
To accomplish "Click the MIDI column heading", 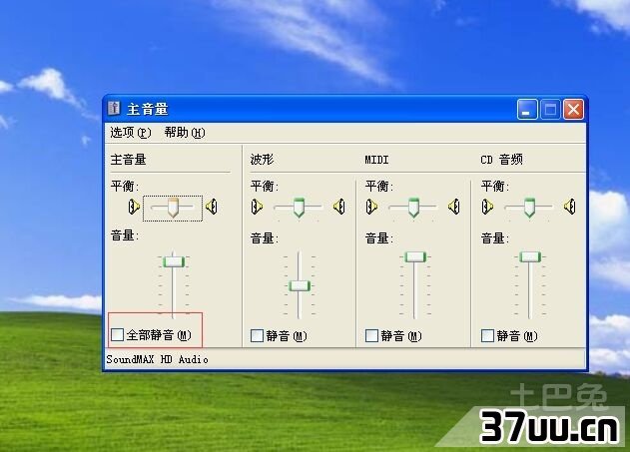I will point(376,160).
